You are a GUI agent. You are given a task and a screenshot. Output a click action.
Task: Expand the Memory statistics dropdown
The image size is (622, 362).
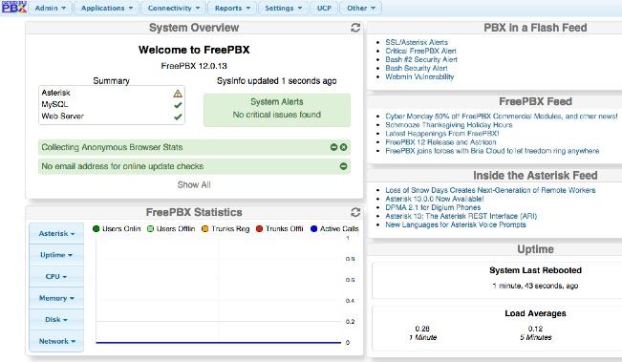click(56, 298)
